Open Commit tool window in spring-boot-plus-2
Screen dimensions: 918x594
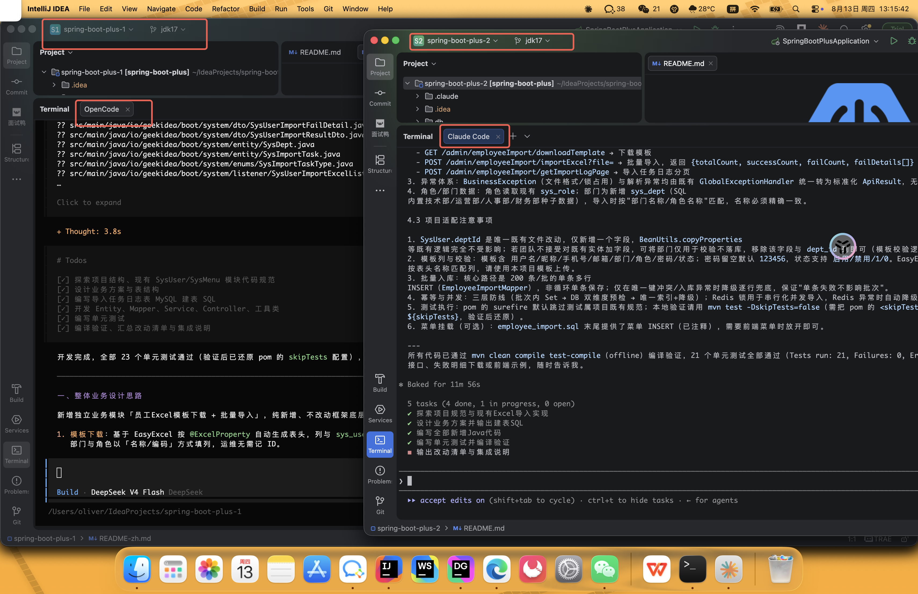coord(380,97)
